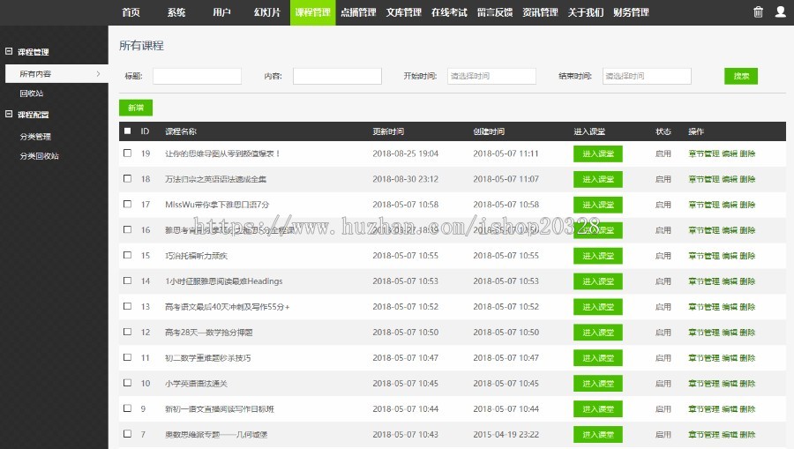Check the box for course ID 13
This screenshot has width=794, height=449.
pos(128,306)
